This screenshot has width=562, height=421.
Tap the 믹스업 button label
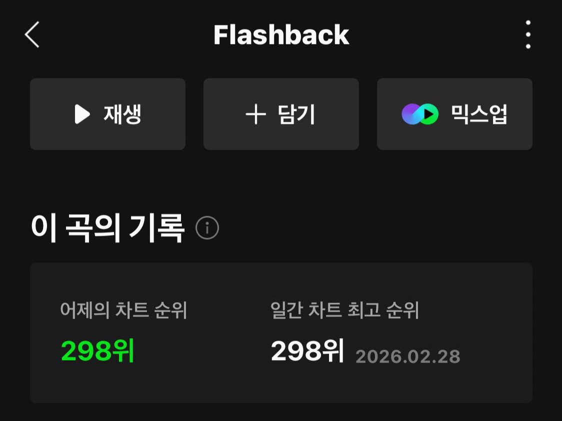479,114
